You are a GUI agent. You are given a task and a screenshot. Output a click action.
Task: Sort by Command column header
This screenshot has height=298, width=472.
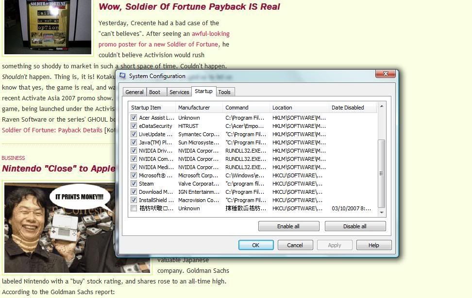[x=247, y=108]
